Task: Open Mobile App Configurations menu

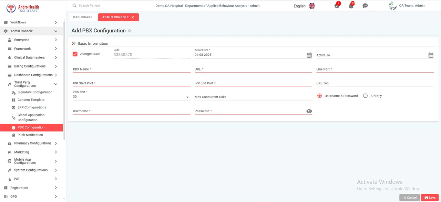Action: [x=31, y=161]
